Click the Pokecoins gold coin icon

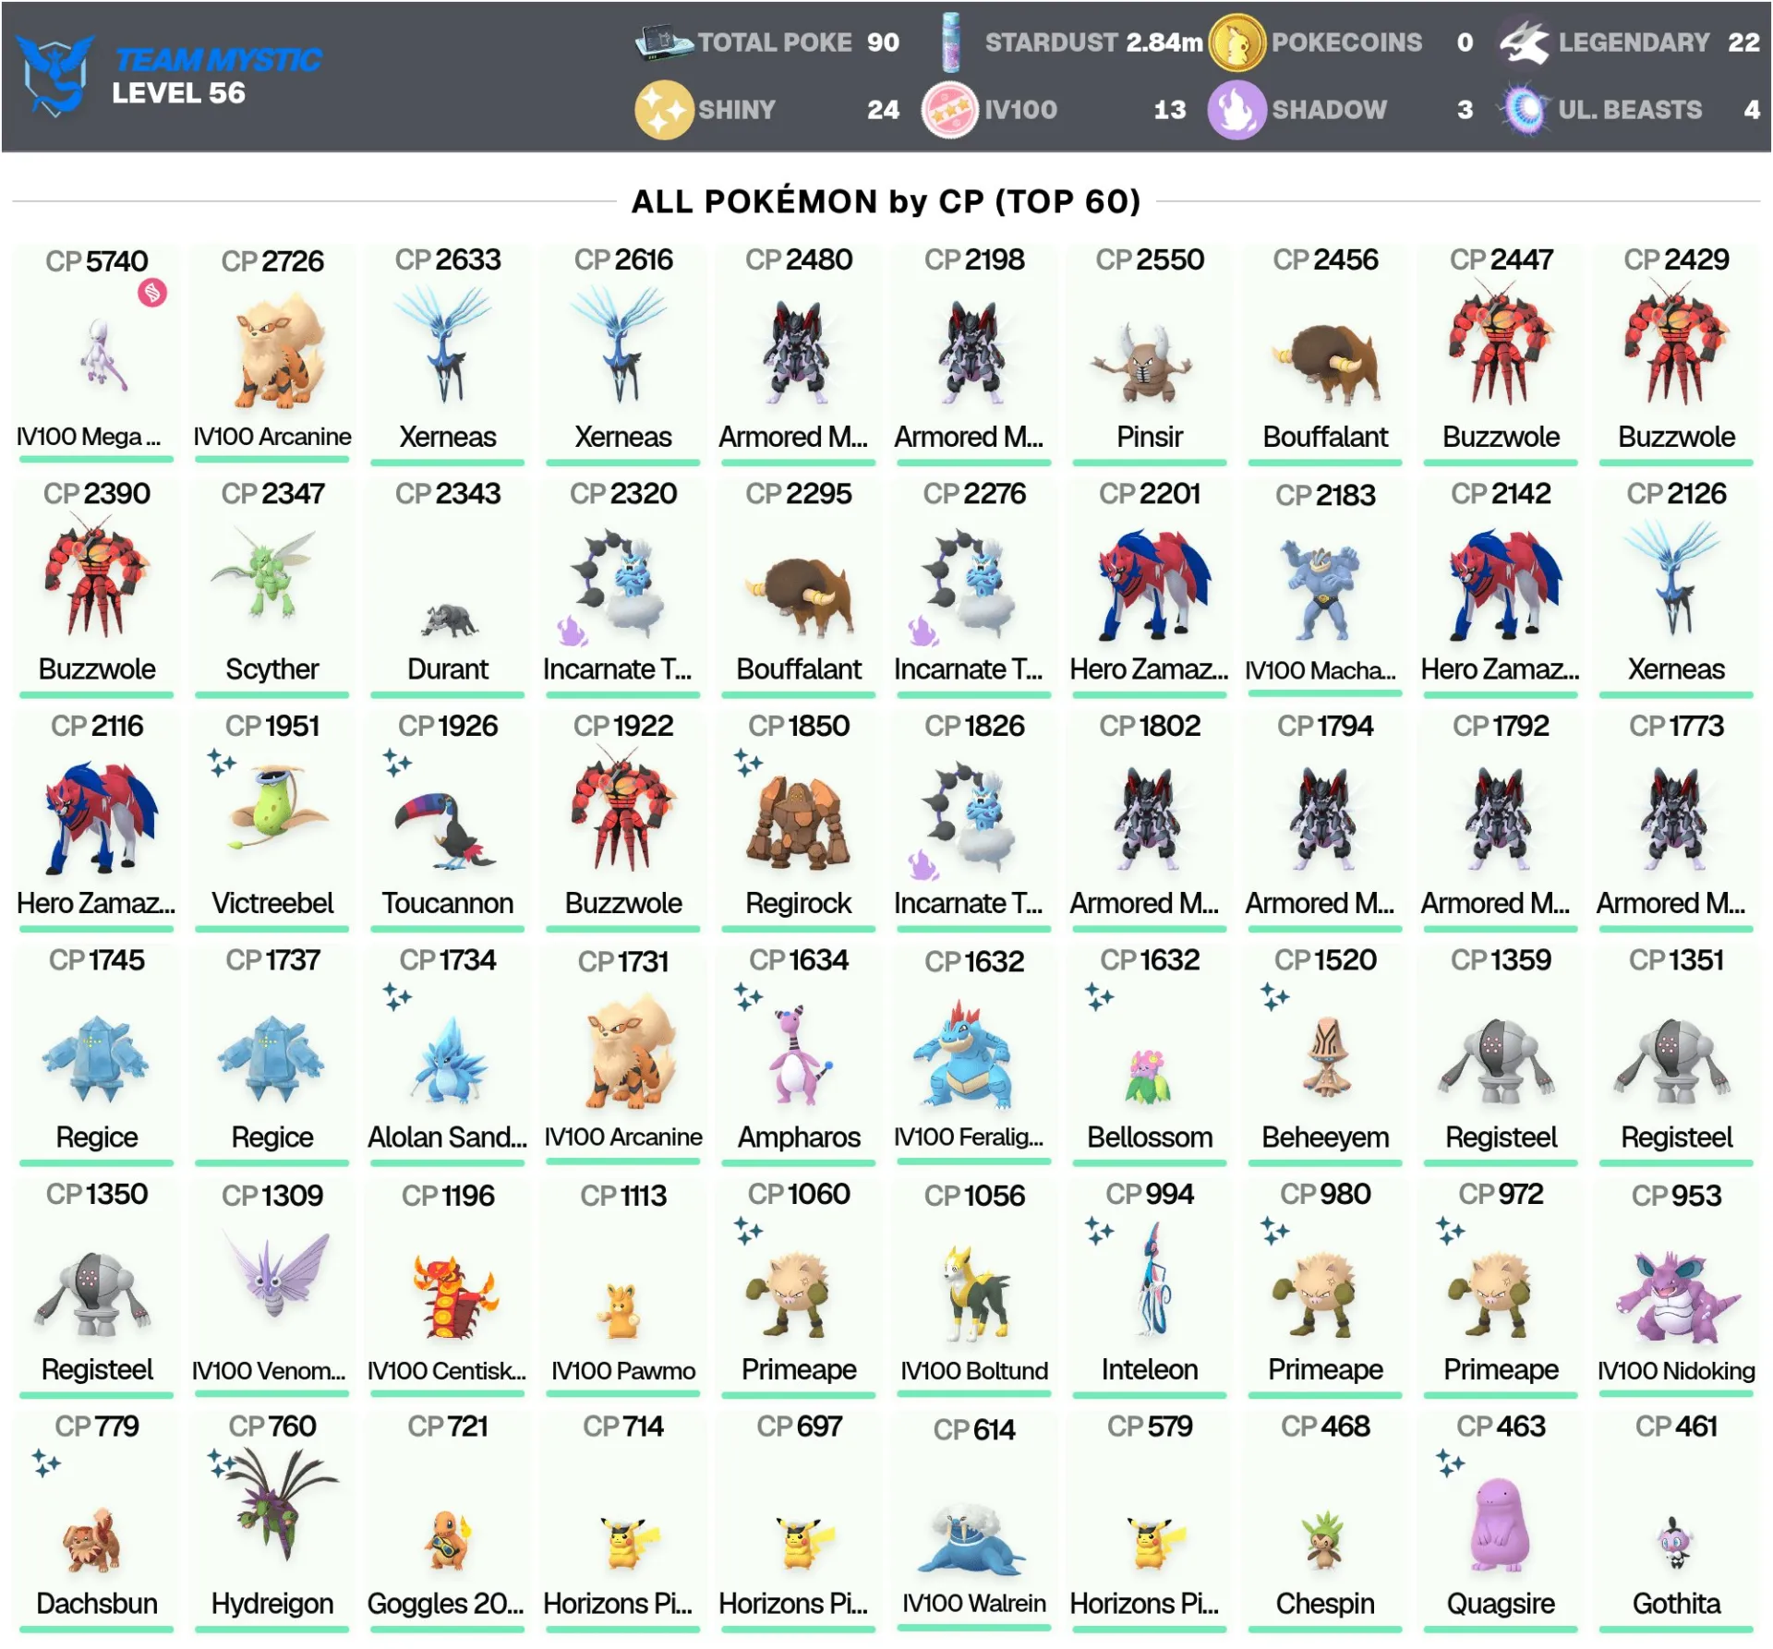coord(1237,42)
